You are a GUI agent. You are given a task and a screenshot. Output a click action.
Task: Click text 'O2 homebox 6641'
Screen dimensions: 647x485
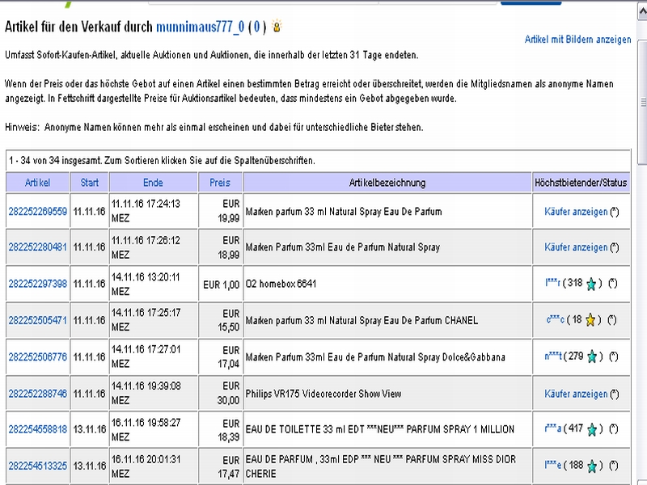pos(281,284)
